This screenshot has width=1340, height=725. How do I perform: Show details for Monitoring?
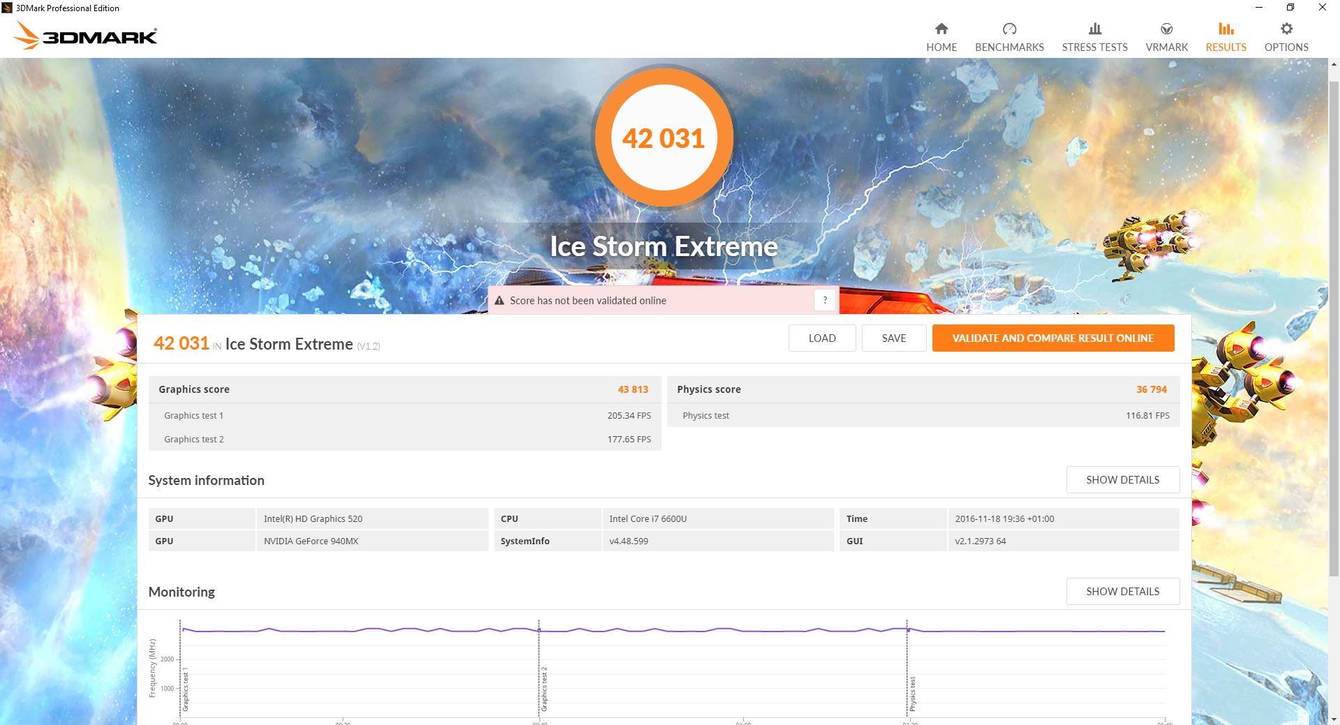[x=1123, y=591]
